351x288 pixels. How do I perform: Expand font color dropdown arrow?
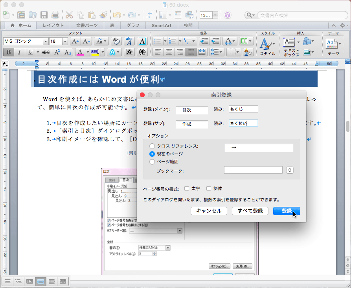coord(88,52)
